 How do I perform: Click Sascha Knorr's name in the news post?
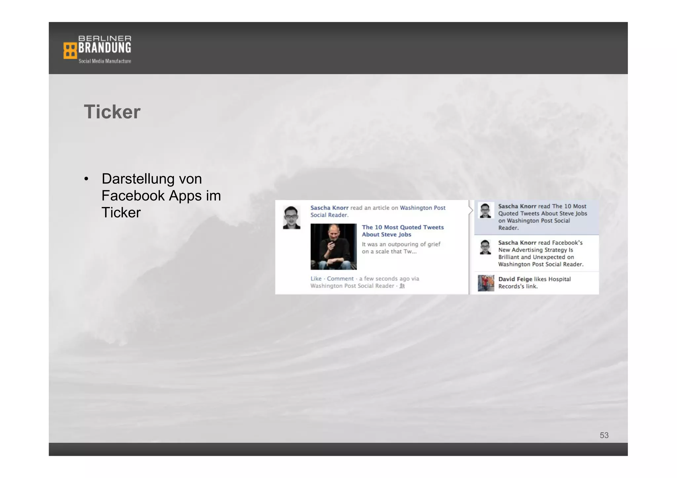click(x=329, y=208)
